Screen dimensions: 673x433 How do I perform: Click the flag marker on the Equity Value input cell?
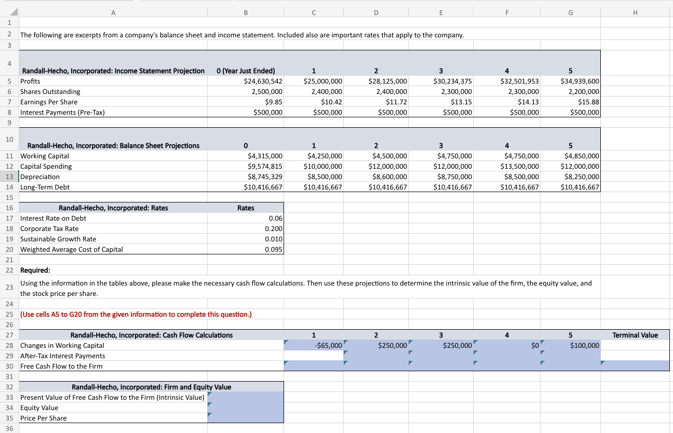(210, 404)
